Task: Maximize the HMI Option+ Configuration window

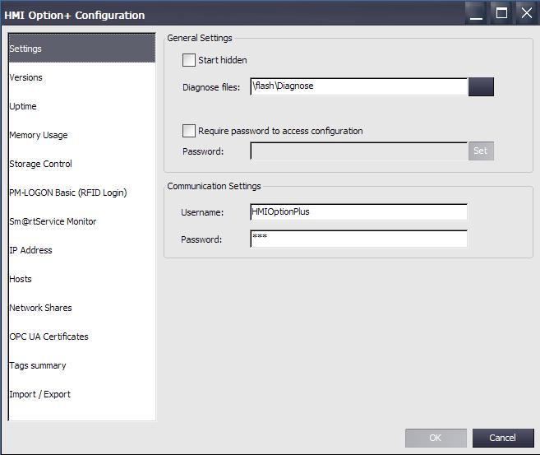Action: (501, 14)
